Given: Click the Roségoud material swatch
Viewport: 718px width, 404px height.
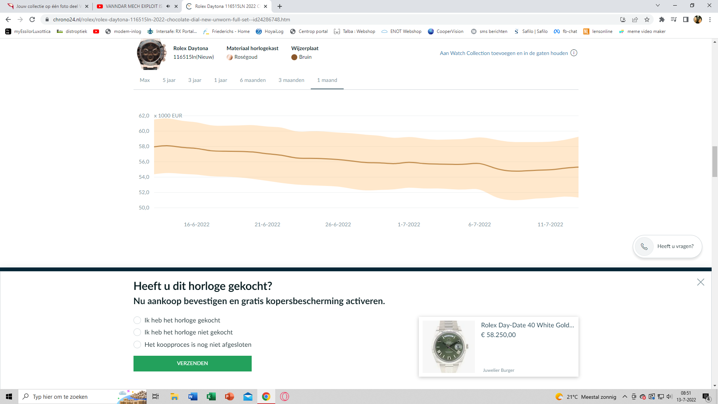Looking at the screenshot, I should pos(230,57).
